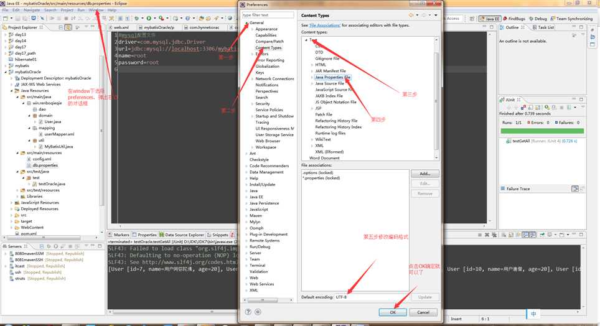Open the Window menu
Image resolution: width=600 pixels, height=326 pixels.
(x=96, y=10)
